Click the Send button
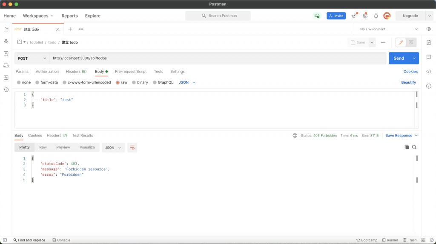This screenshot has height=244, width=436. click(x=399, y=58)
